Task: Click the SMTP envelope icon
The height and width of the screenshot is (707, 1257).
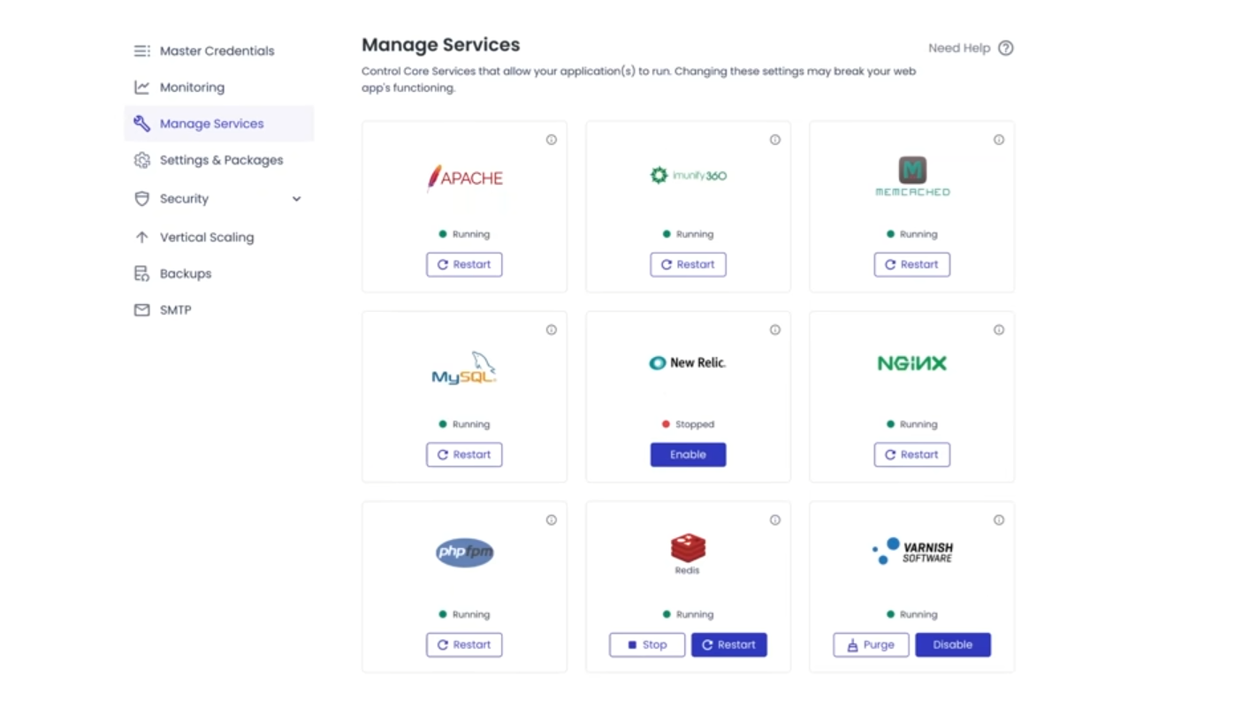Action: pos(141,310)
